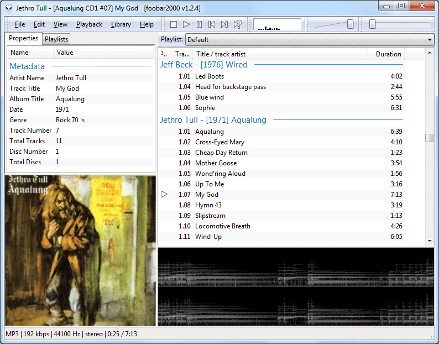Click the playlist scrollbar thumb
This screenshot has width=439, height=344.
430,138
